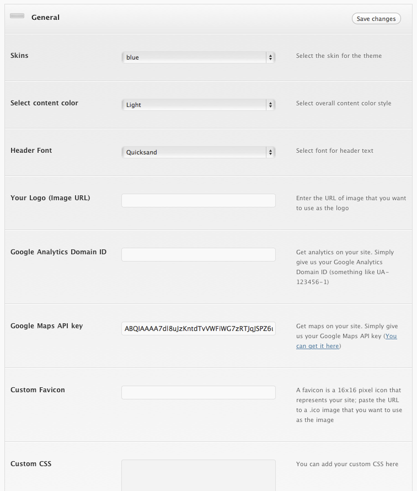Open the Skins dropdown showing blue

[198, 57]
